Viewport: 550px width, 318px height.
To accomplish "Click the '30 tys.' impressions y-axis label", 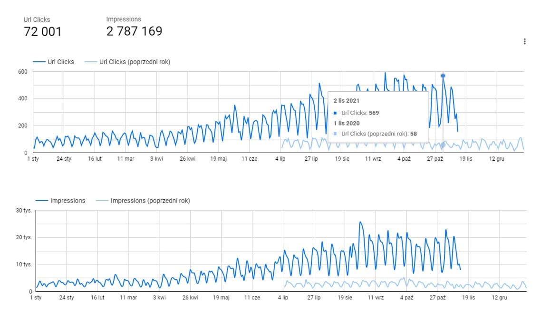I will coord(23,211).
